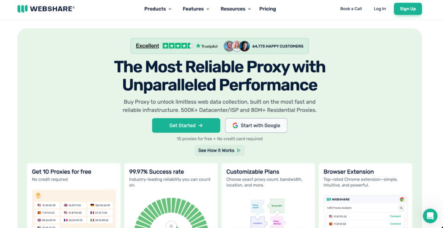
Task: Click the Bandwidth puzzle piece
Action: [276, 206]
